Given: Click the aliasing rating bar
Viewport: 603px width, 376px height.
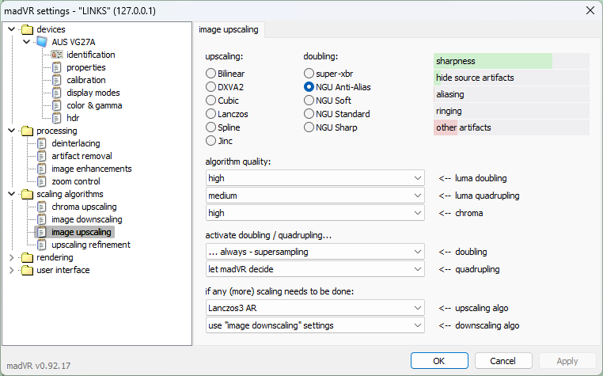Looking at the screenshot, I should (511, 94).
